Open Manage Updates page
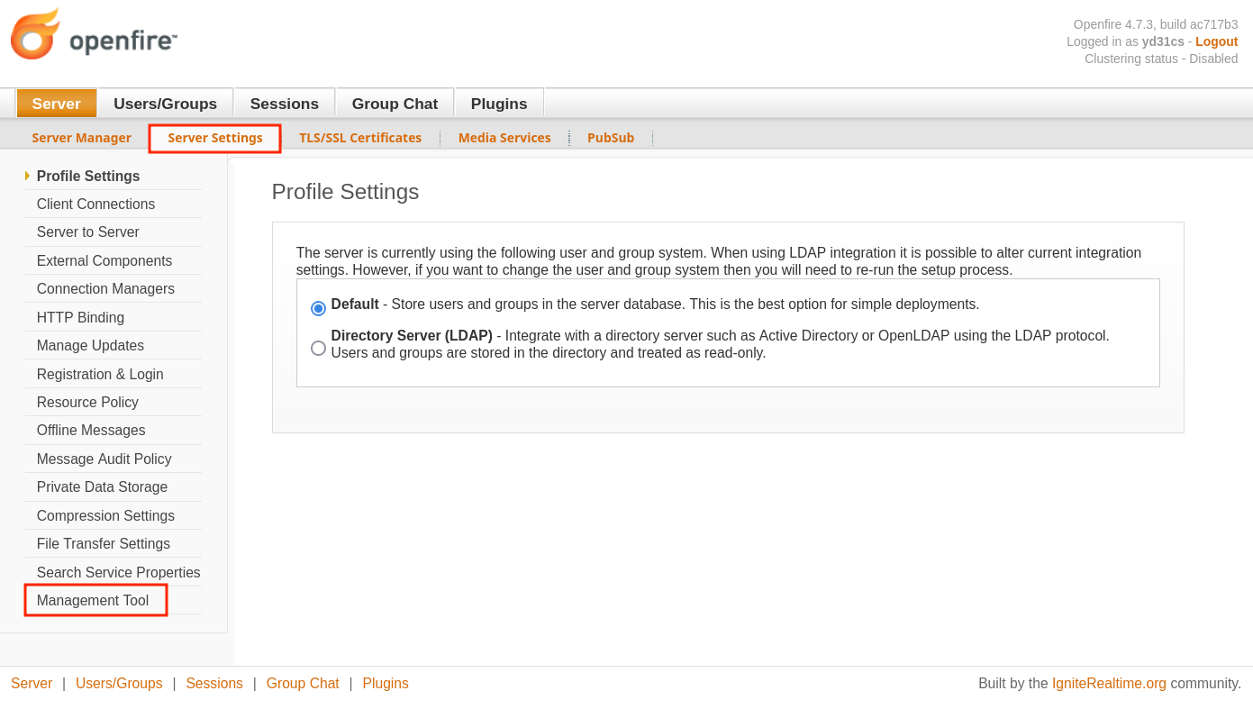The image size is (1253, 709). point(90,346)
